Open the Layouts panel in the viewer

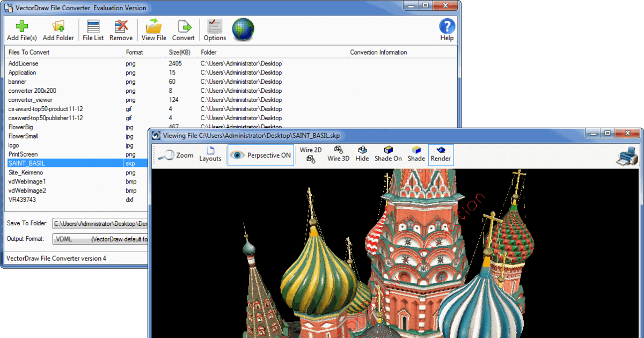210,155
